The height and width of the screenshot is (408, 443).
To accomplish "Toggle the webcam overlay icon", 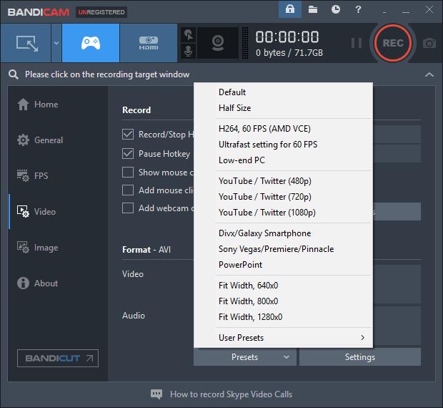I will (x=218, y=43).
